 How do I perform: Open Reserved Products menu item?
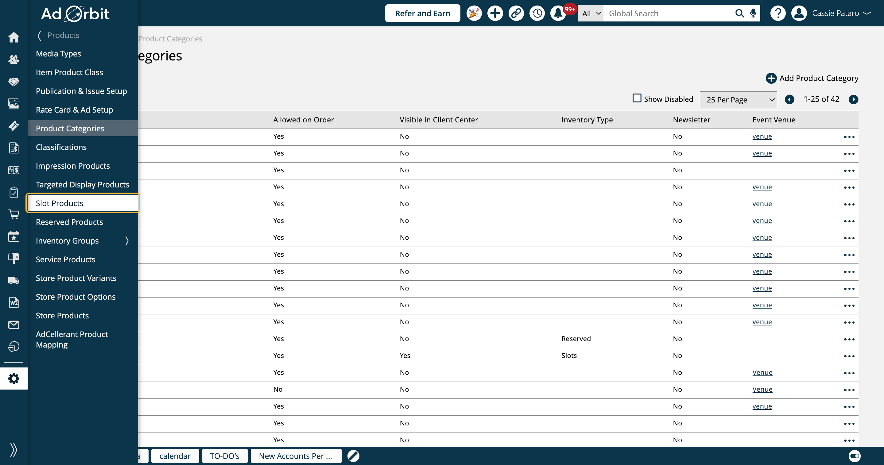coord(69,222)
